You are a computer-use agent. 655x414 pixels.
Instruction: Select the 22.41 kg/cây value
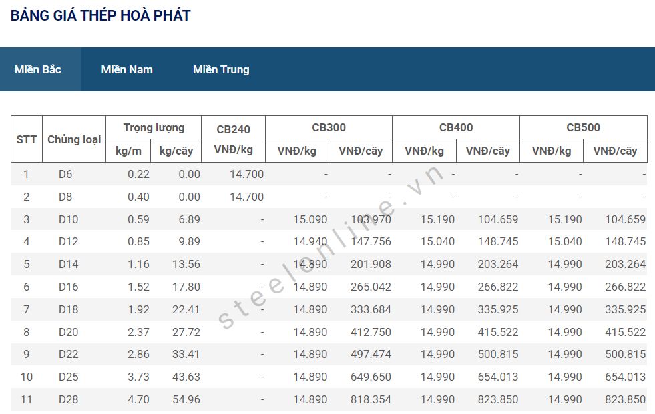186,309
